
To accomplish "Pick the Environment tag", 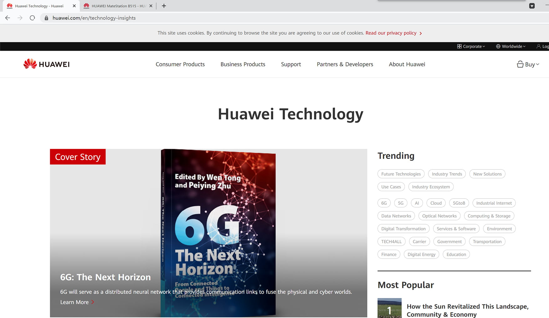I will pyautogui.click(x=499, y=229).
